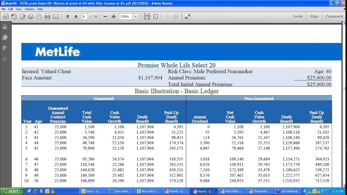Image resolution: width=347 pixels, height=195 pixels.
Task: Click the fit one full page icon
Action: [155, 17]
